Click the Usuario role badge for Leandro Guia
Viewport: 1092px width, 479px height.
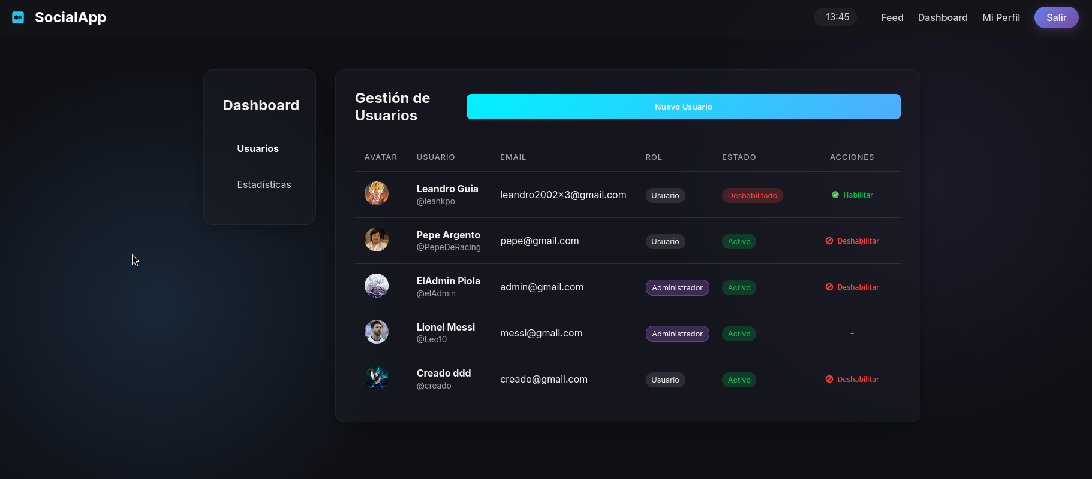pos(665,195)
